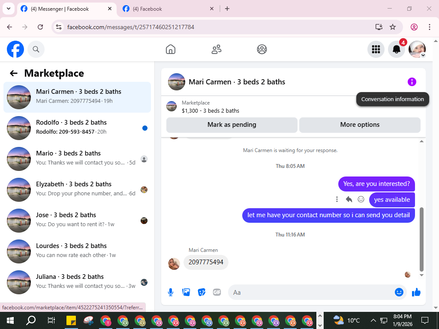Go to the Home feed icon
Screen dimensions: 439x329
(171, 49)
